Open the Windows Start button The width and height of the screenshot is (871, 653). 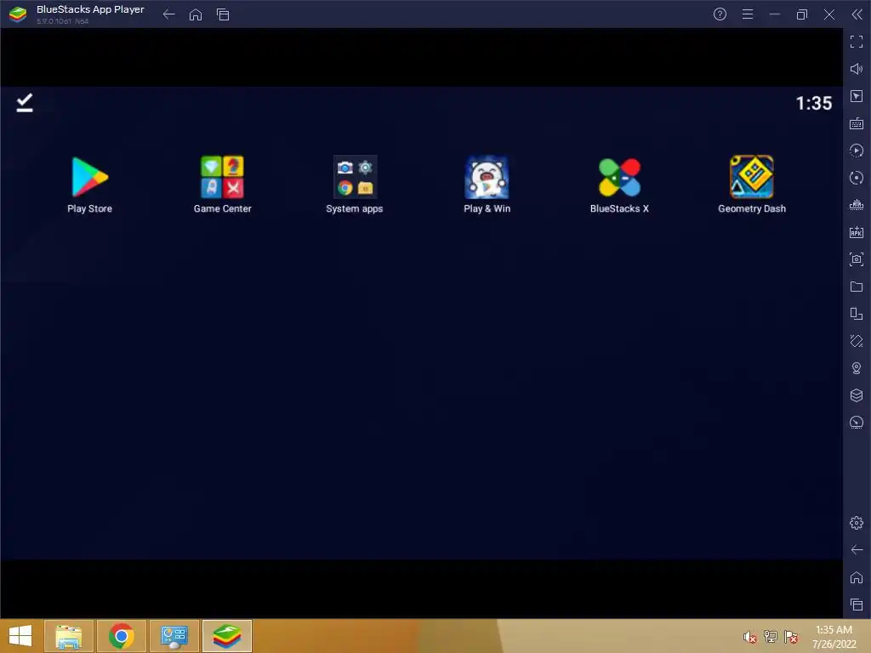[x=20, y=636]
